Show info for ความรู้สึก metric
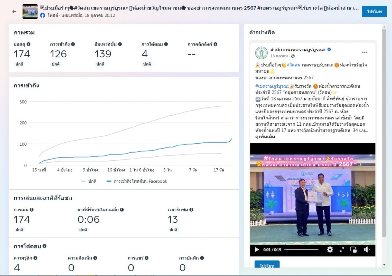392x276 pixels. [x=35, y=258]
